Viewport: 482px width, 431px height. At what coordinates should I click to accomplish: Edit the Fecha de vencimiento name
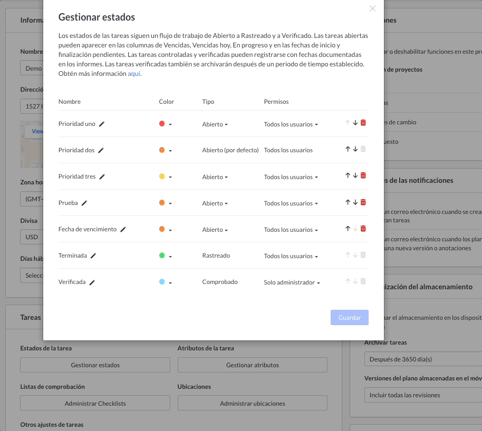(x=123, y=230)
